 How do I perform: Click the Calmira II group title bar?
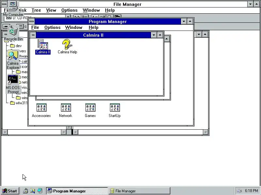93,35
